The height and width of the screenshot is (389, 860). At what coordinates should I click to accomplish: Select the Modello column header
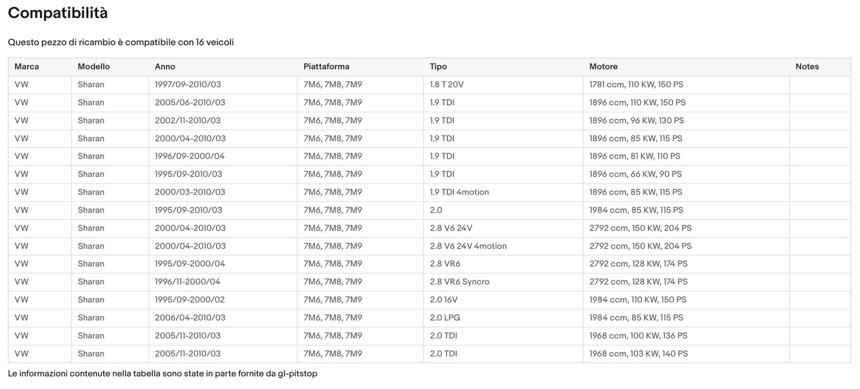pyautogui.click(x=93, y=67)
